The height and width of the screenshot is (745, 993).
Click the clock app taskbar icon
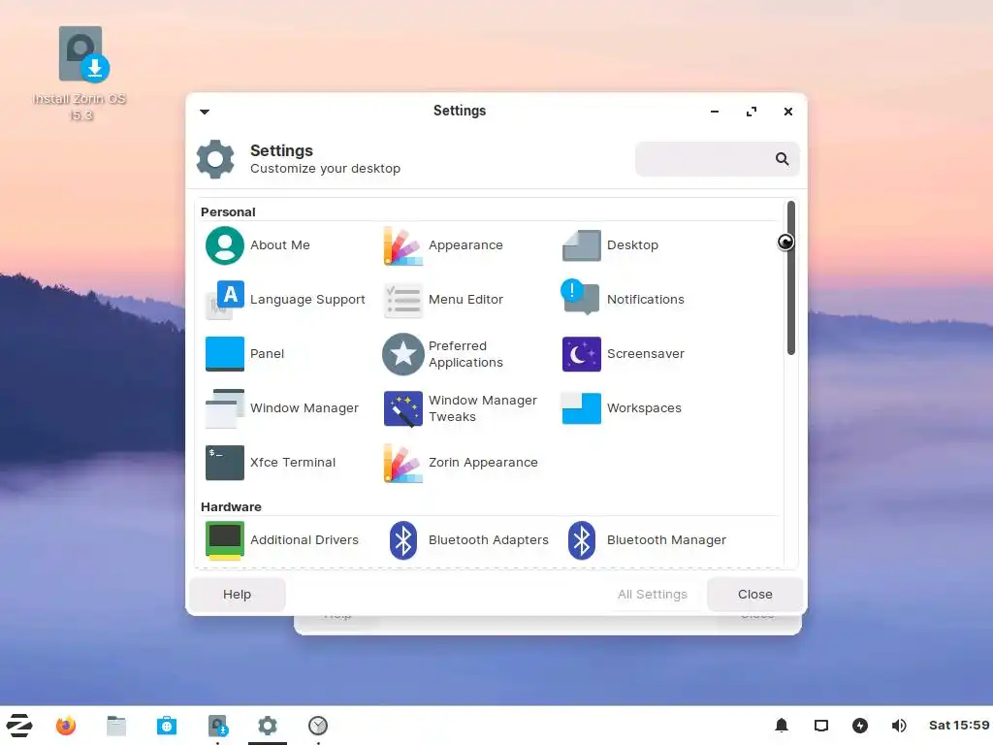click(318, 726)
